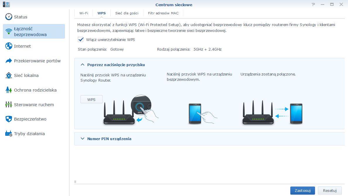Click the Sterowanie ruchem sliders icon
348x196 pixels.
click(x=9, y=104)
